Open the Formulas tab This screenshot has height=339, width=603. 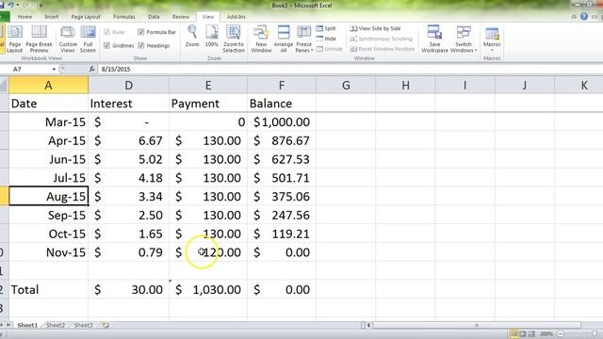124,17
